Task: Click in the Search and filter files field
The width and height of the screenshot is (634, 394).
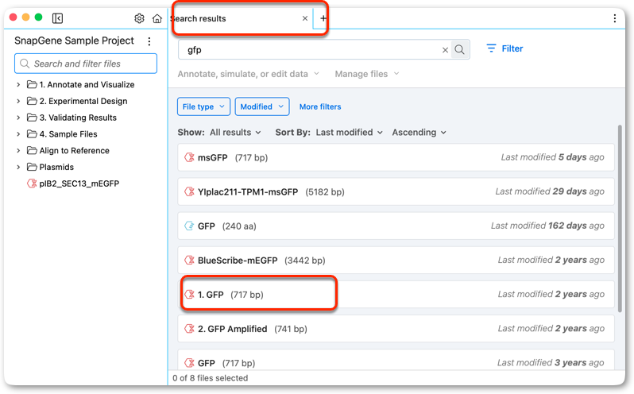Action: pos(86,64)
